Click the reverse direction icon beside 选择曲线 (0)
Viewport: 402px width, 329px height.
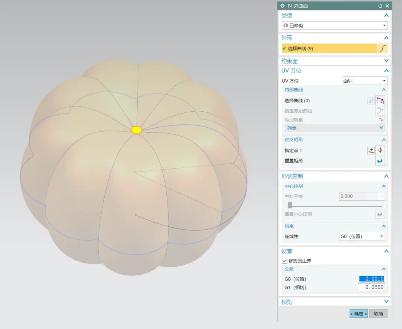[x=371, y=100]
